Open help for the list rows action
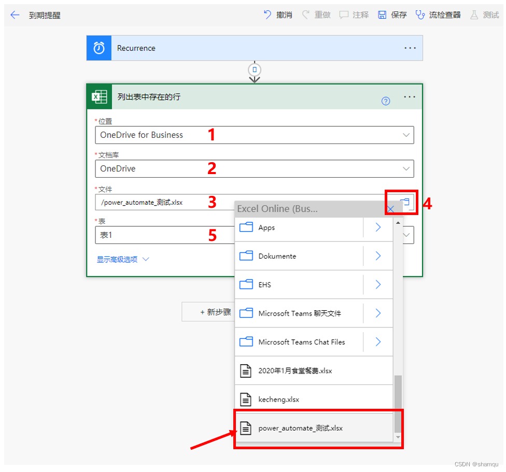Image resolution: width=506 pixels, height=472 pixels. (x=386, y=101)
